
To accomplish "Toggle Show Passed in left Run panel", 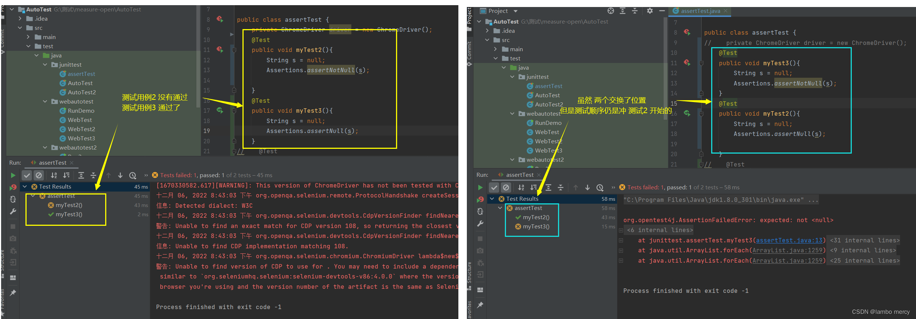I will [x=27, y=175].
